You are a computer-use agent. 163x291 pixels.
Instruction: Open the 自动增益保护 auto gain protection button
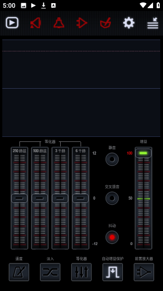click(113, 272)
